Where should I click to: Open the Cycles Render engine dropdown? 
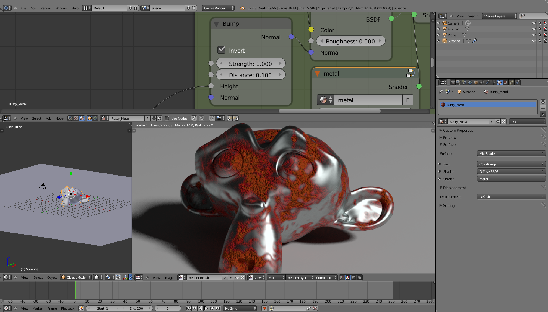(218, 8)
